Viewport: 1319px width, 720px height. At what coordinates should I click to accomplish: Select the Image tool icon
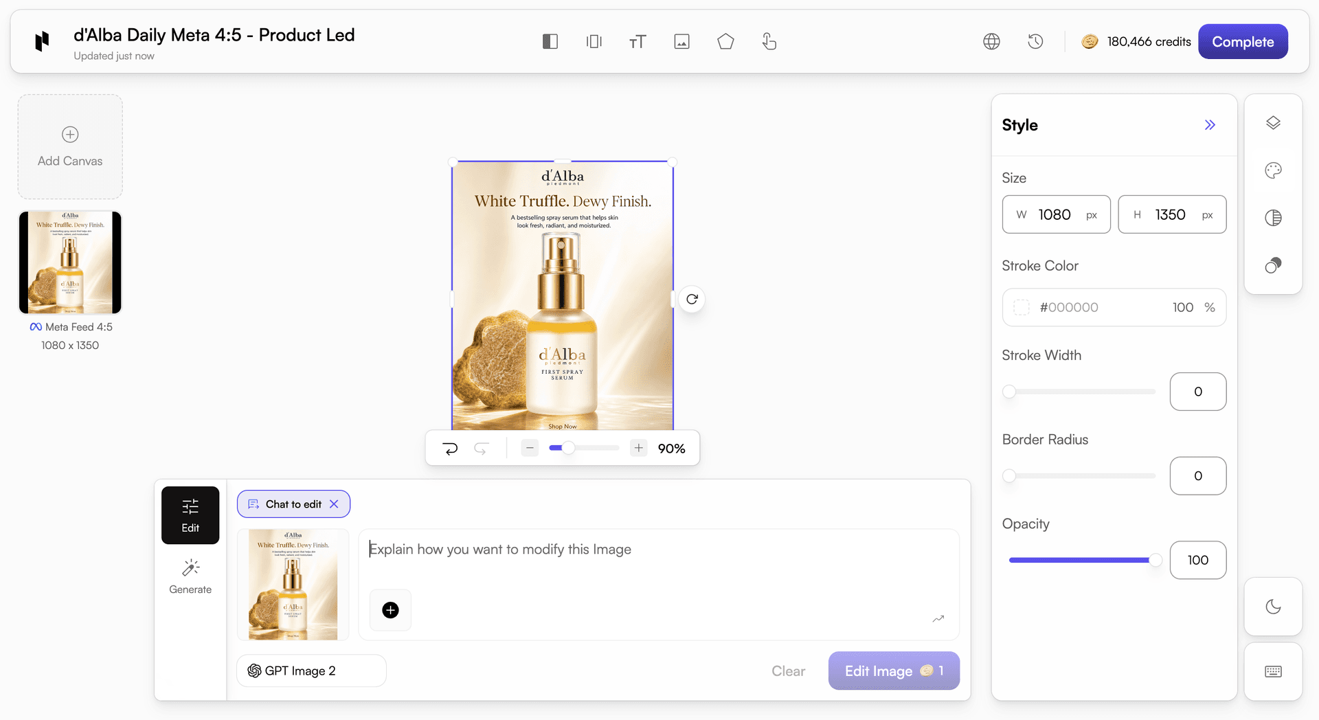click(681, 42)
